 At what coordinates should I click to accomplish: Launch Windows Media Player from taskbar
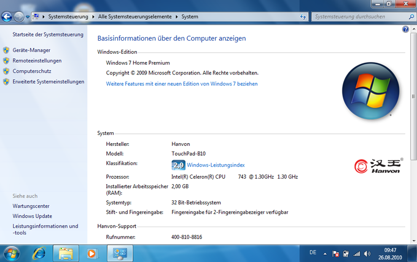click(92, 254)
